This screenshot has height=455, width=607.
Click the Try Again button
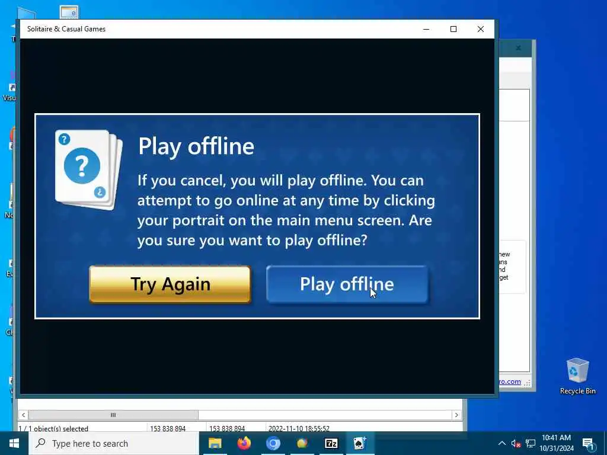click(x=170, y=284)
